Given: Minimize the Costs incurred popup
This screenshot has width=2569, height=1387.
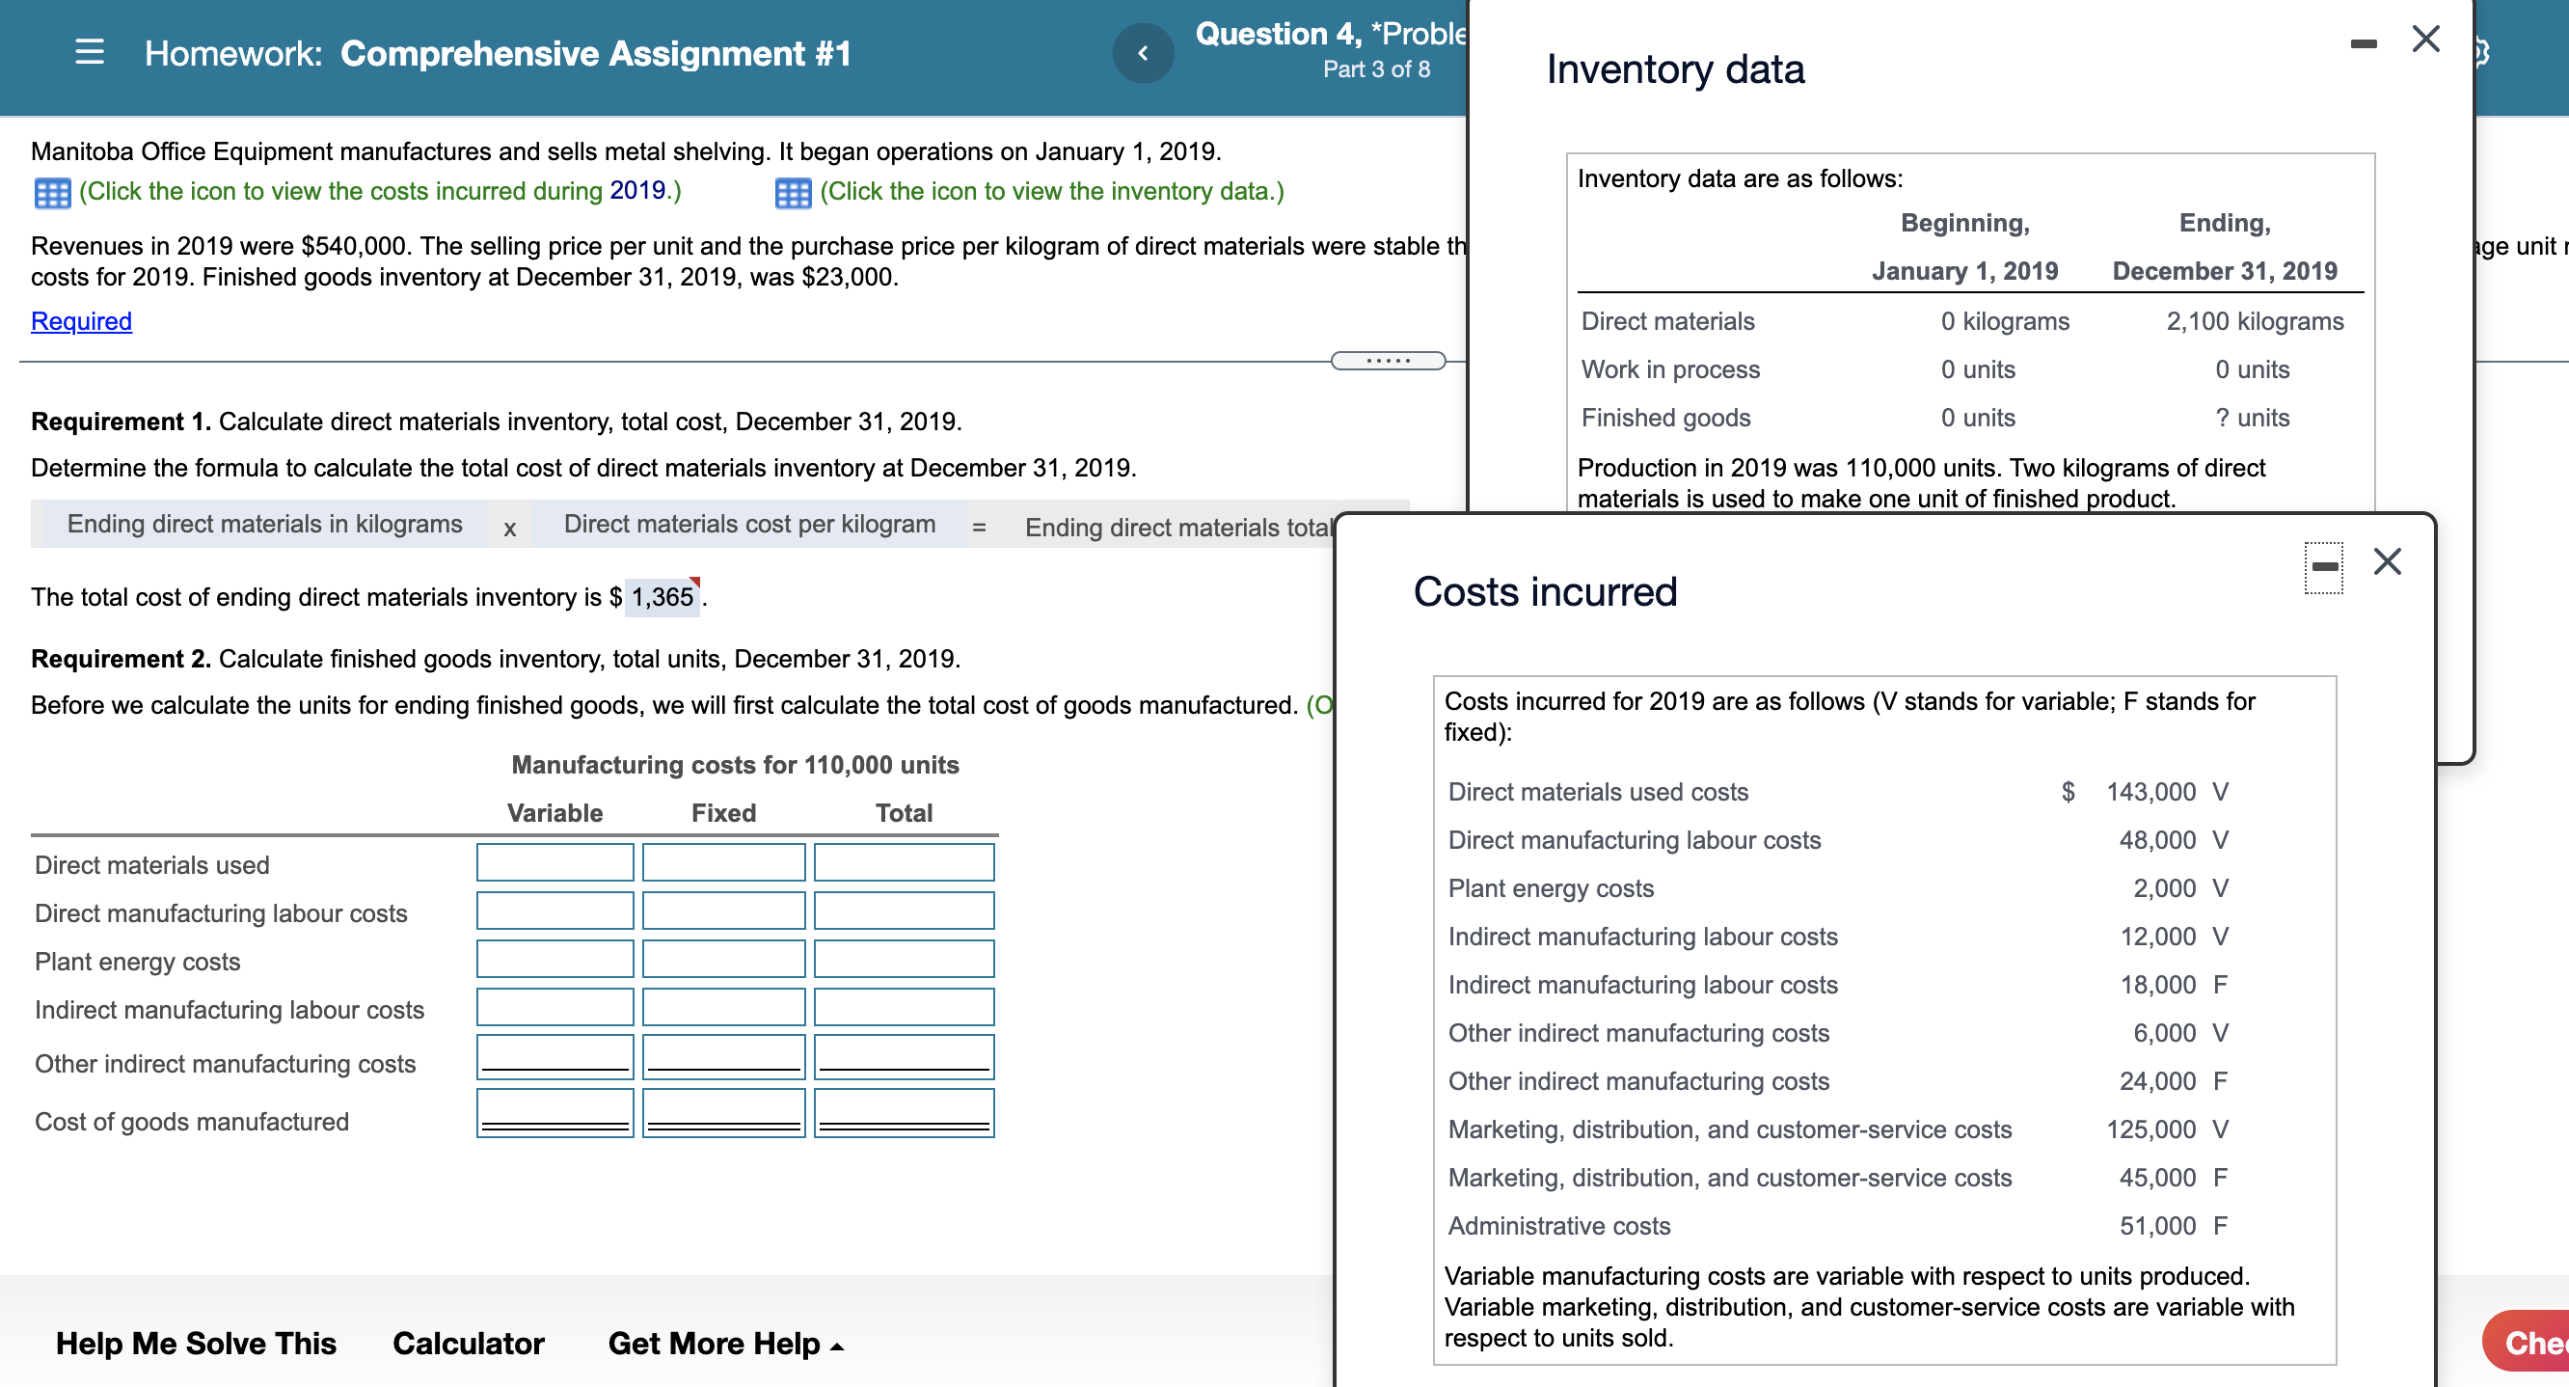Looking at the screenshot, I should pyautogui.click(x=2324, y=567).
